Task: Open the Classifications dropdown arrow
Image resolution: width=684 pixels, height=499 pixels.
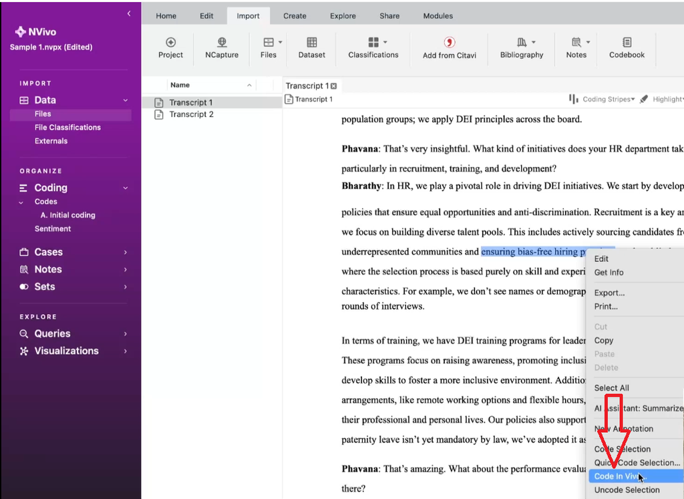Action: tap(385, 42)
